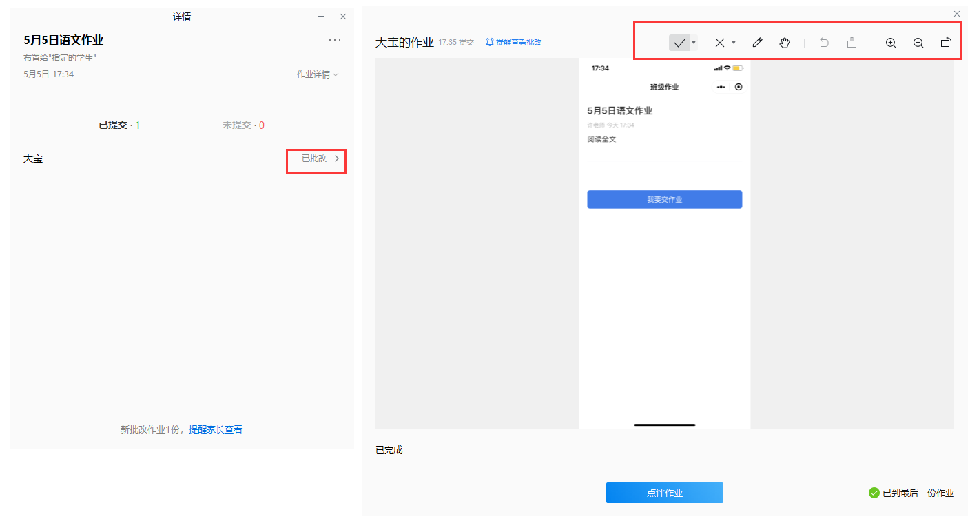Select the checkmark annotation tool
Image resolution: width=970 pixels, height=530 pixels.
pyautogui.click(x=679, y=43)
